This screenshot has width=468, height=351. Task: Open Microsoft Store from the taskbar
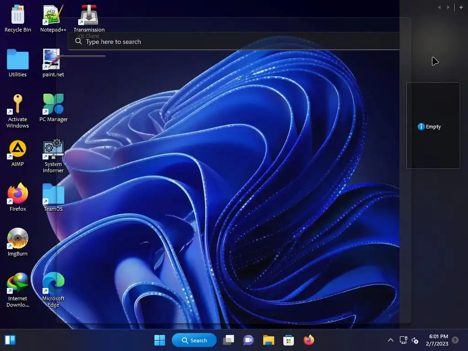click(289, 340)
